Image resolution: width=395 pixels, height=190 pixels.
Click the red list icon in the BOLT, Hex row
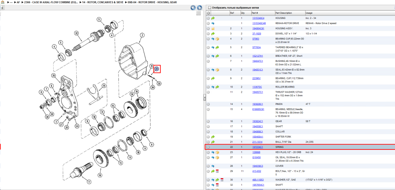point(217,171)
